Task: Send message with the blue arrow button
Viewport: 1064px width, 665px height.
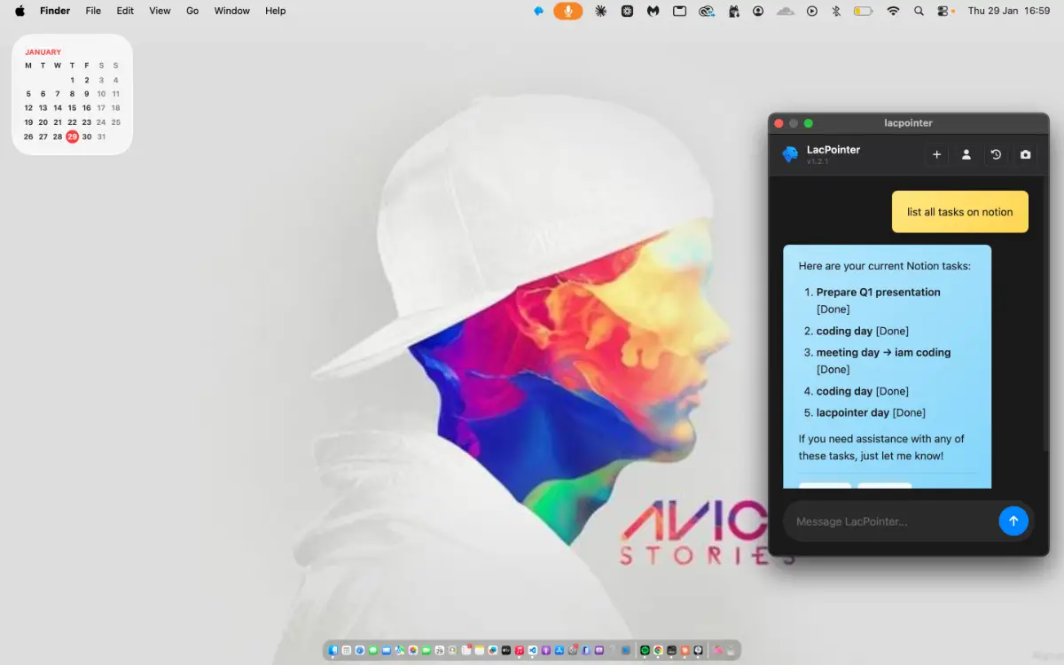Action: [1013, 521]
